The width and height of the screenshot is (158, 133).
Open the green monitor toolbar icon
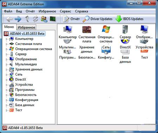point(53,19)
